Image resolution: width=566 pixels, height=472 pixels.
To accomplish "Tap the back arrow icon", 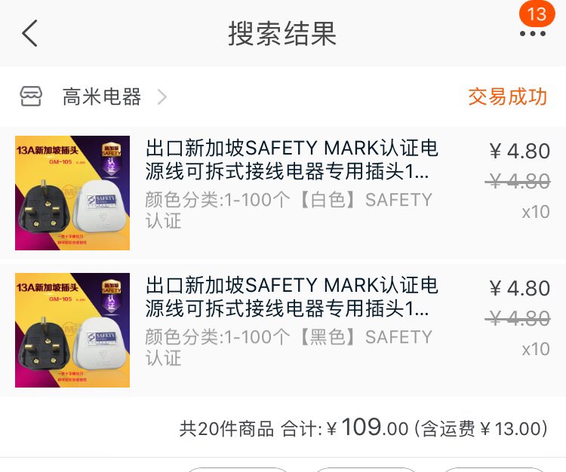I will tap(29, 34).
